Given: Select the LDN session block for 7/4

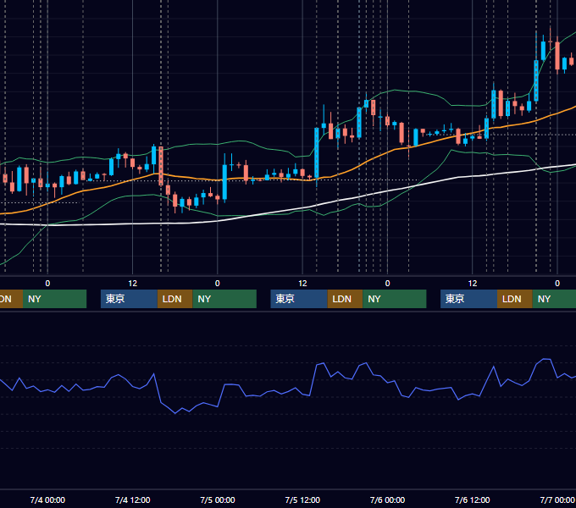Looking at the screenshot, I should point(174,299).
